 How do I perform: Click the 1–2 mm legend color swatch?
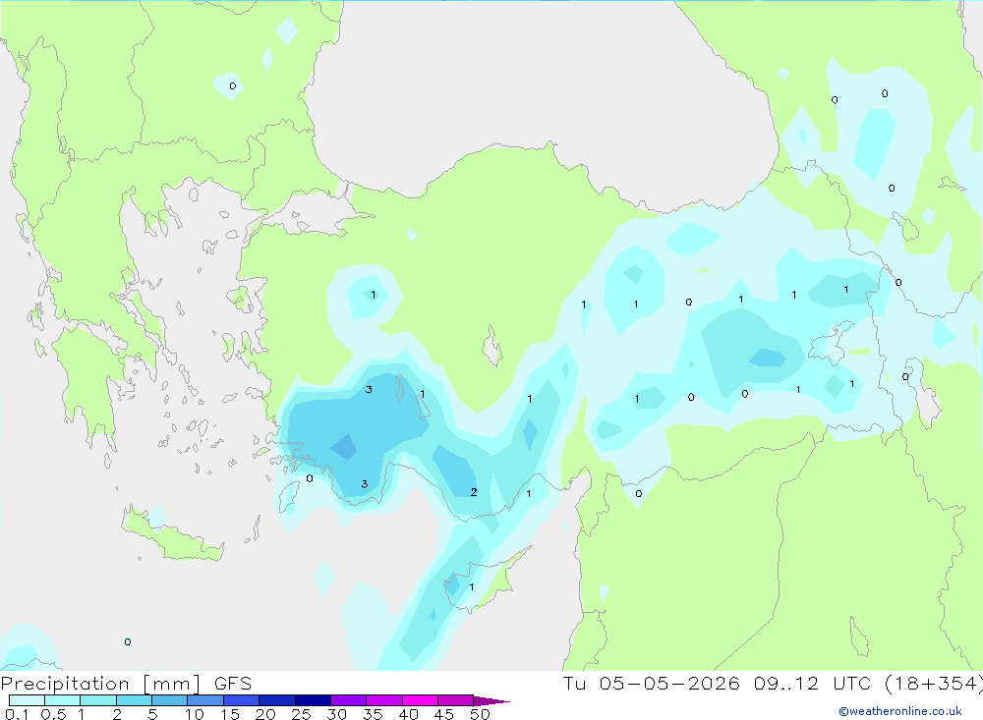click(x=97, y=700)
